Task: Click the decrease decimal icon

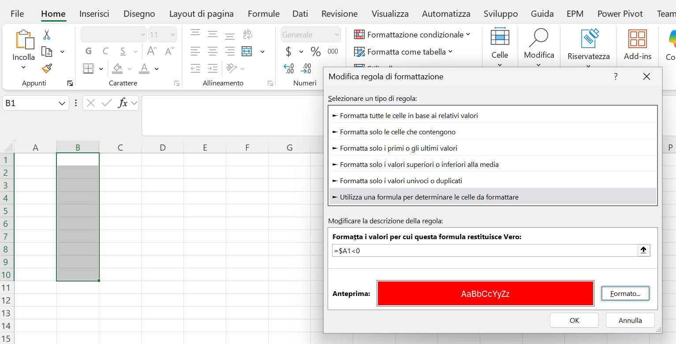Action: (x=306, y=69)
